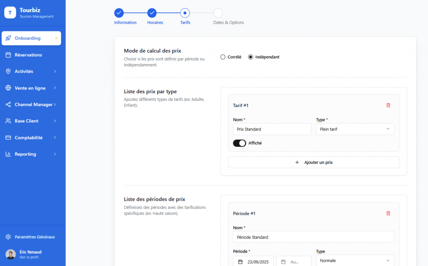Click the rocket icon beside Onboarding
The height and width of the screenshot is (266, 428).
click(x=8, y=38)
